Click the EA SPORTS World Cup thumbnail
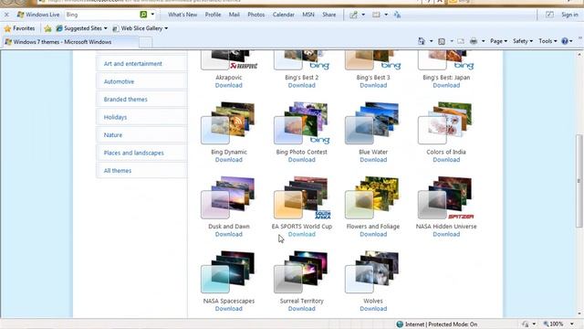Screen dimensions: 584x329 pos(302,197)
